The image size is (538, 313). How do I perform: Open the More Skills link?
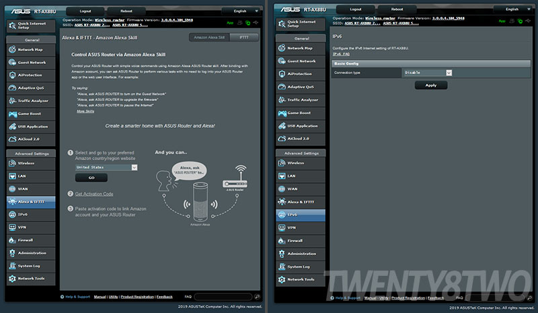[x=85, y=111]
